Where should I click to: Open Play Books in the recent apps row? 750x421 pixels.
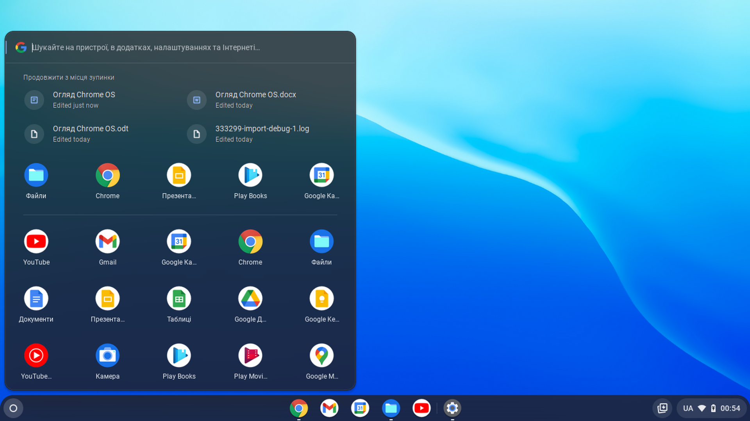coord(250,175)
